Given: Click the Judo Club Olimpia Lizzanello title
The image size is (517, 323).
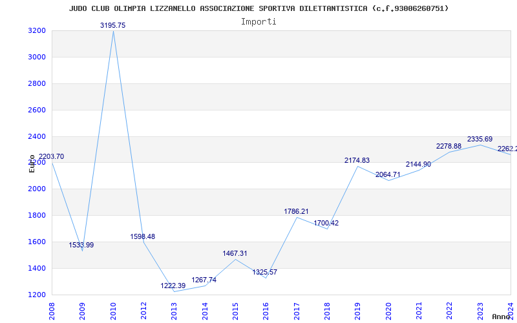Looking at the screenshot, I should coord(259,8).
